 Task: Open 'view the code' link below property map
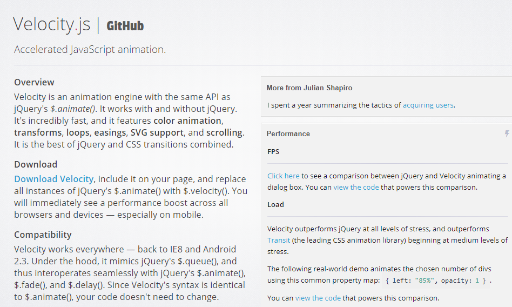pyautogui.click(x=318, y=298)
